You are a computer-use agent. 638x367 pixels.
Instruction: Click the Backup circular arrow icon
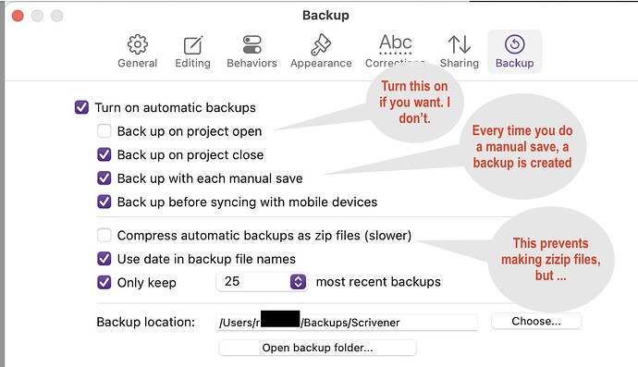tap(515, 44)
